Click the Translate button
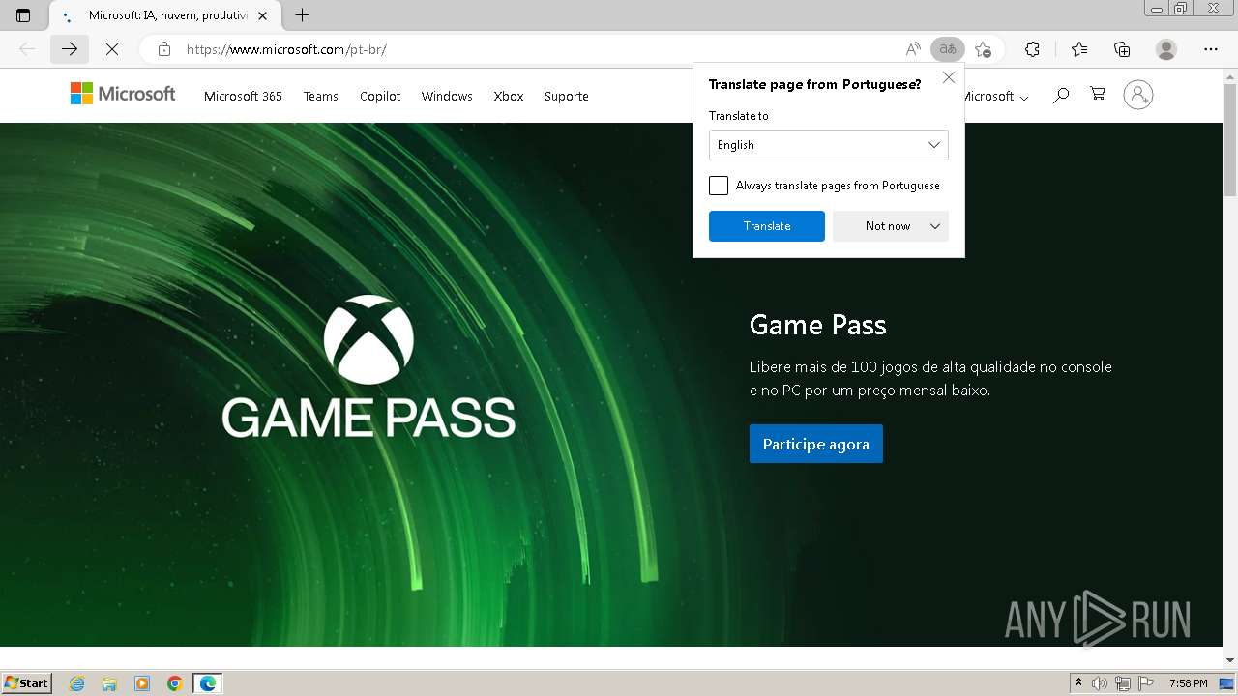Screen dimensions: 1238x696 tap(767, 226)
